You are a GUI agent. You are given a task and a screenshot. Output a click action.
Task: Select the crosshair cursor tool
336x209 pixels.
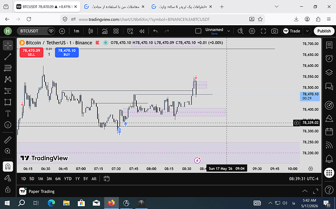tap(8, 45)
